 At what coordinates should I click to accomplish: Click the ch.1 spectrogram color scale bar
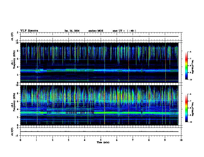coord(186,66)
